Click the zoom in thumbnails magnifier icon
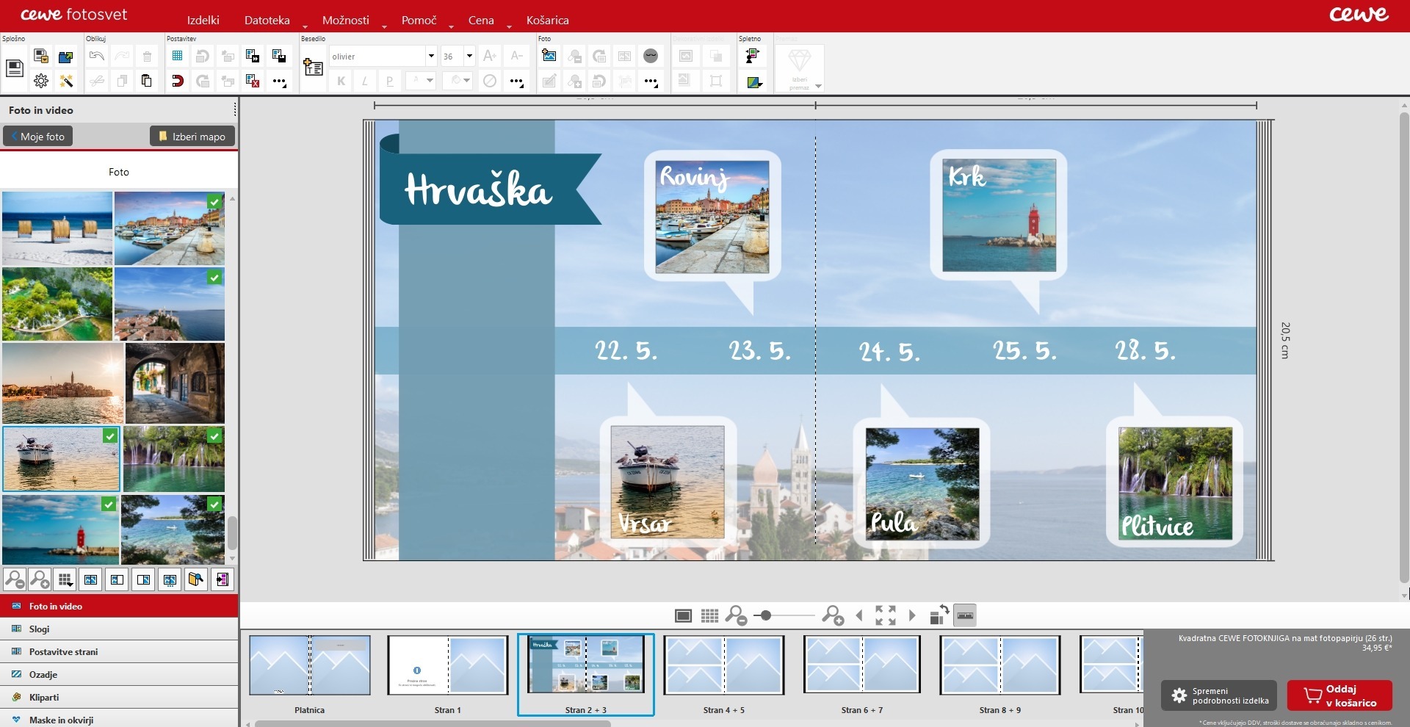 tap(40, 579)
